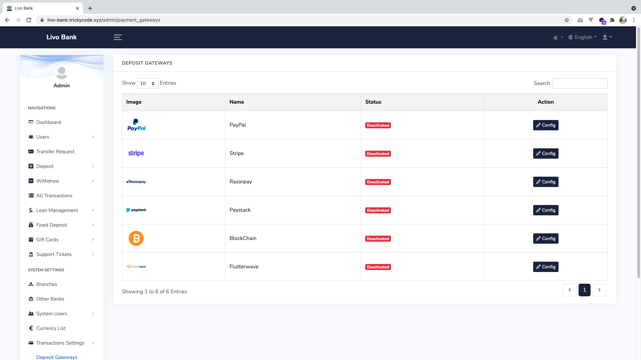Click the Support Tickets headset icon
This screenshot has height=360, width=641.
(31, 254)
